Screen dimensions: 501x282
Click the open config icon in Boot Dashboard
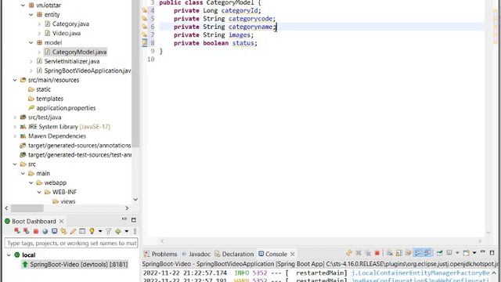pos(63,231)
